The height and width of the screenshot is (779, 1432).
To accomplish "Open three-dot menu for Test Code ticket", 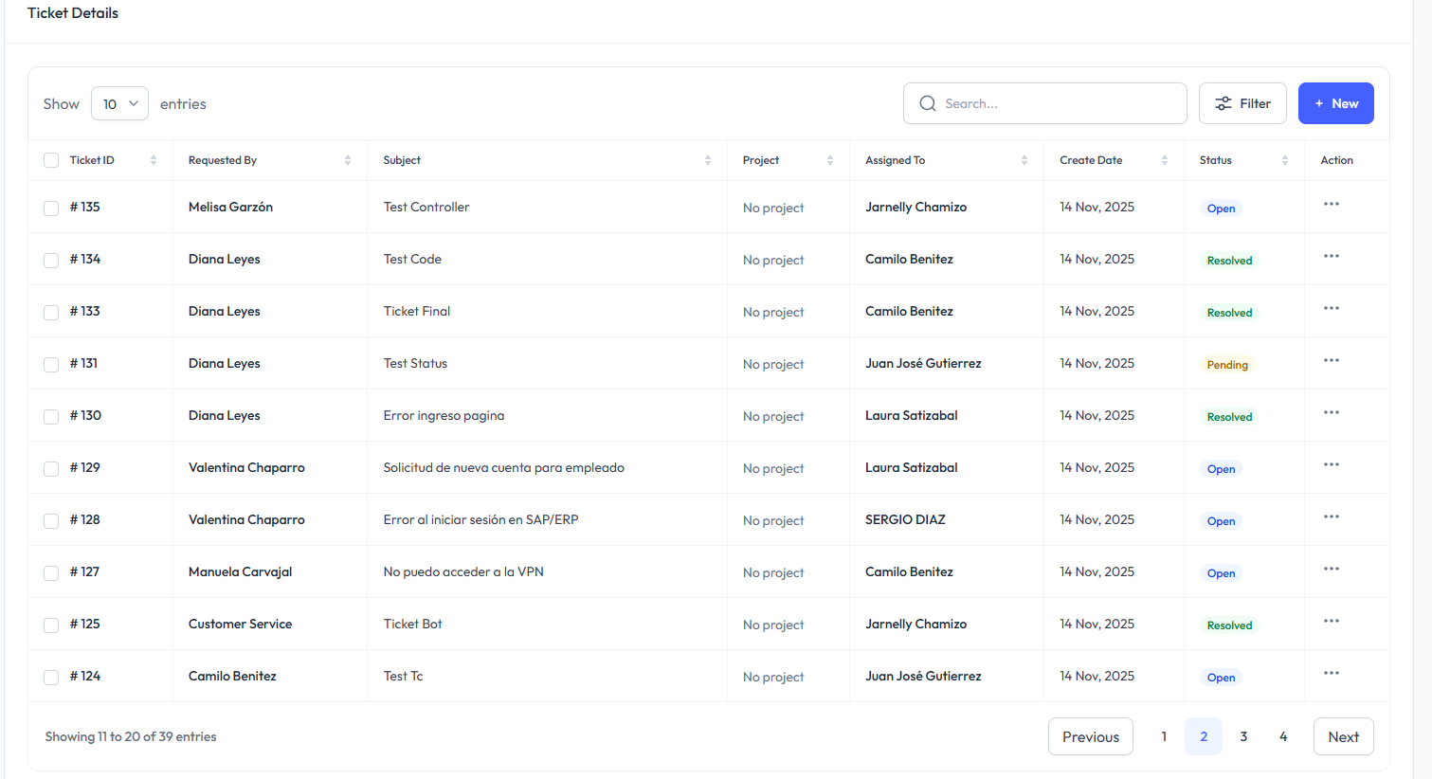I will [1331, 257].
